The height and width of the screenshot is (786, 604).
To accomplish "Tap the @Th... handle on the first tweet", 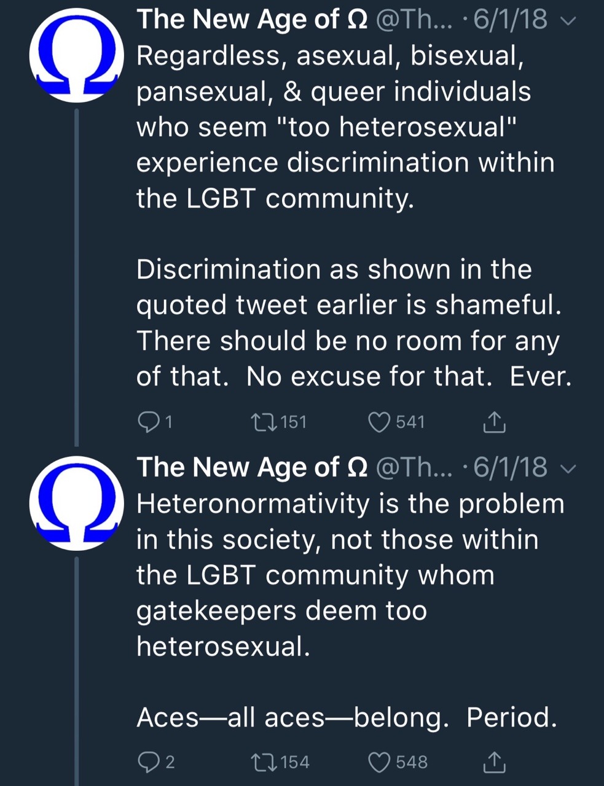I will click(x=413, y=20).
